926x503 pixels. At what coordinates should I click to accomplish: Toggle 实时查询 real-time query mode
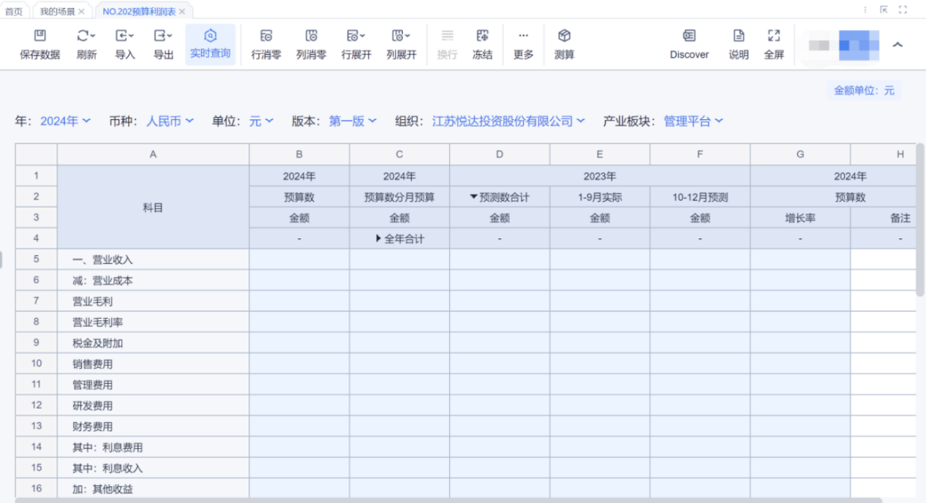pyautogui.click(x=210, y=37)
